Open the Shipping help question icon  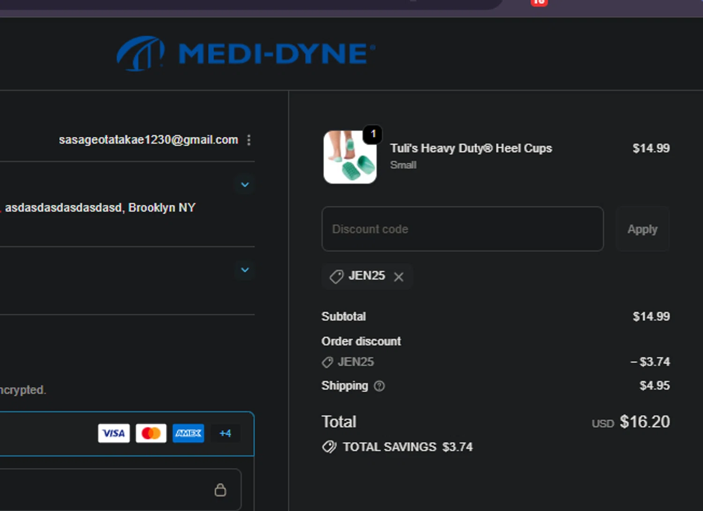379,386
